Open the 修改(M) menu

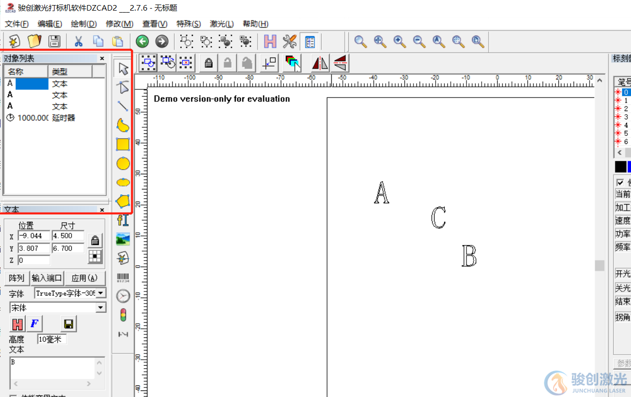[x=120, y=24]
